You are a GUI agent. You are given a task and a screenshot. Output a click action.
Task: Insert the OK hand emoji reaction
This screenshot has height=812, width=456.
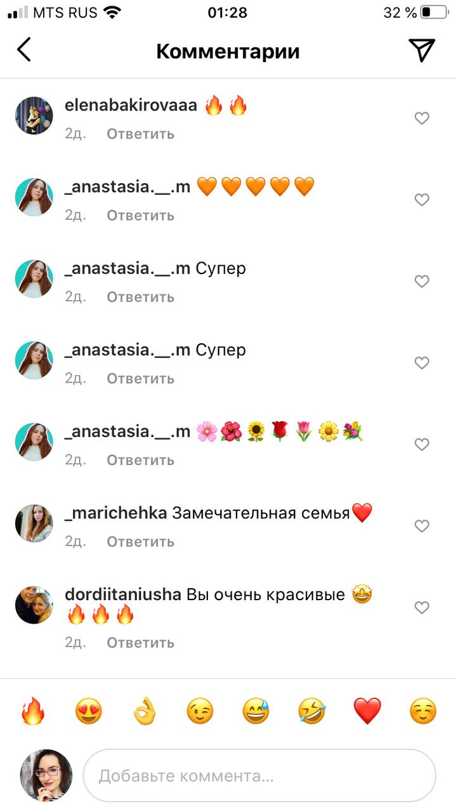145,711
